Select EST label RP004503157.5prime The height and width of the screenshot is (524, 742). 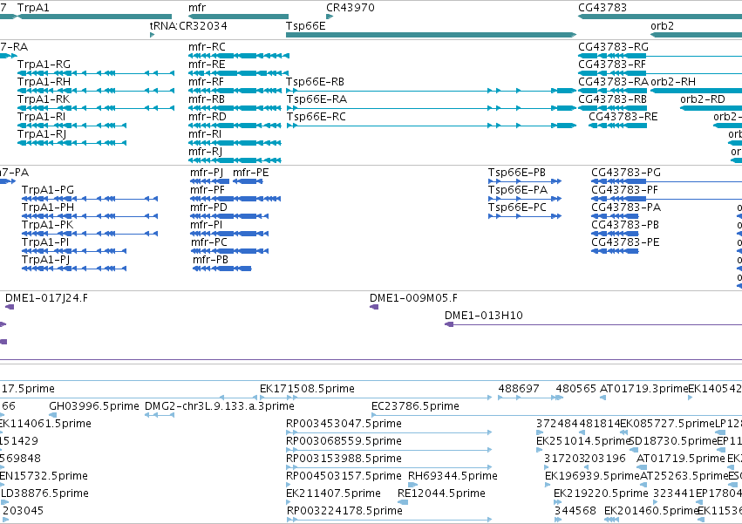click(344, 476)
